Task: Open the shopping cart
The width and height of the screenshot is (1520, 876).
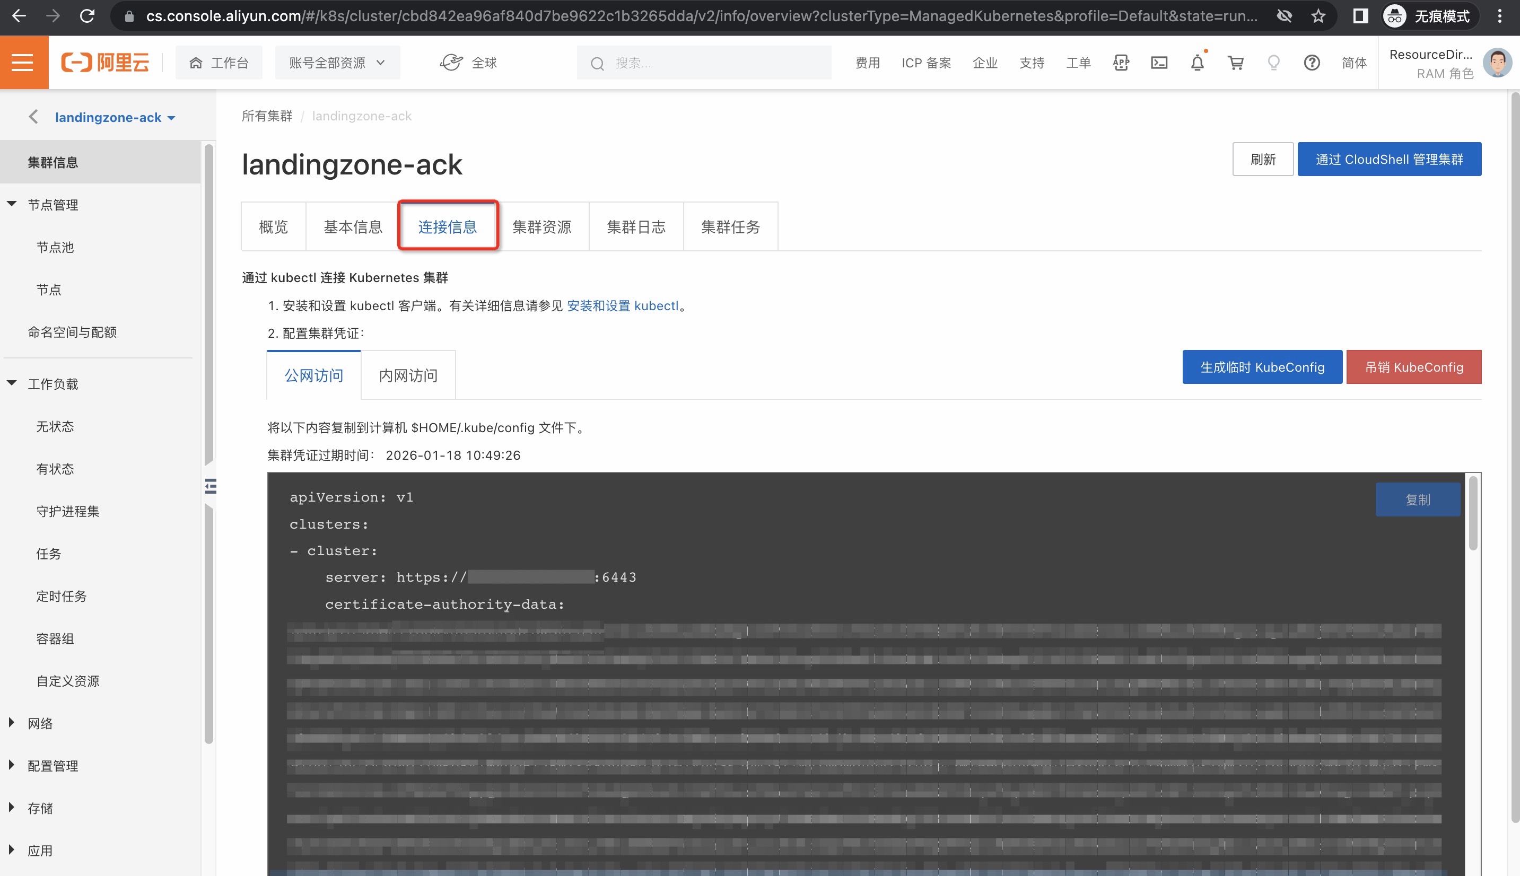Action: coord(1235,63)
